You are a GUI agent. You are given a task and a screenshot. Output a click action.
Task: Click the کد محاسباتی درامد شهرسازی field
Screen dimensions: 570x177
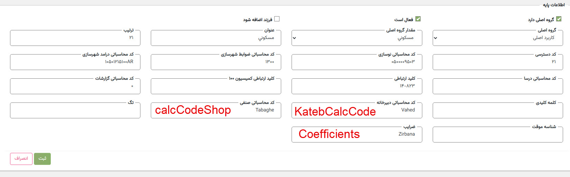[75, 62]
